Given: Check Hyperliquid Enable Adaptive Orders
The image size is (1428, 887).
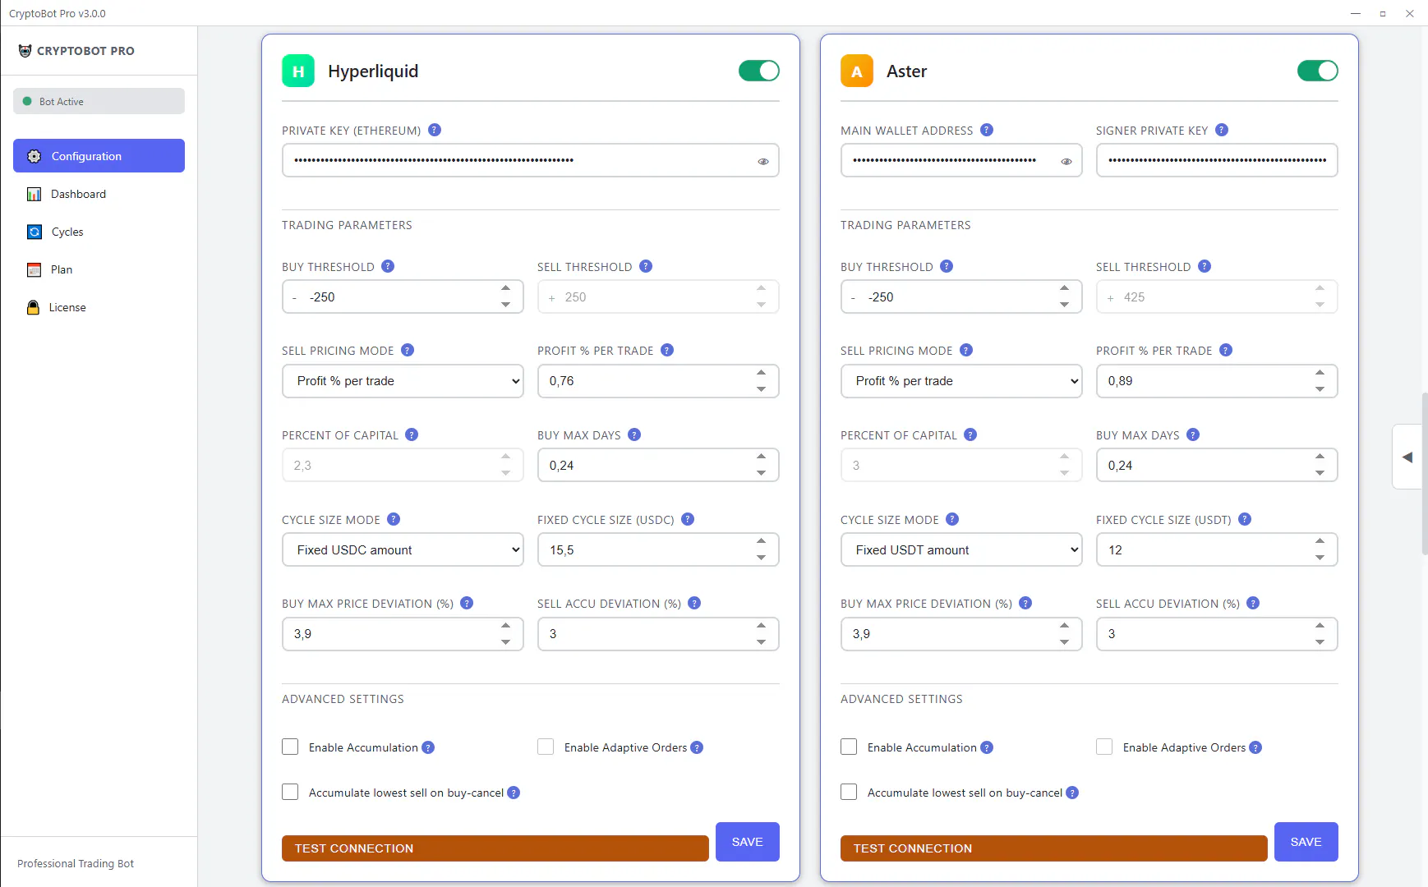Looking at the screenshot, I should pos(546,747).
